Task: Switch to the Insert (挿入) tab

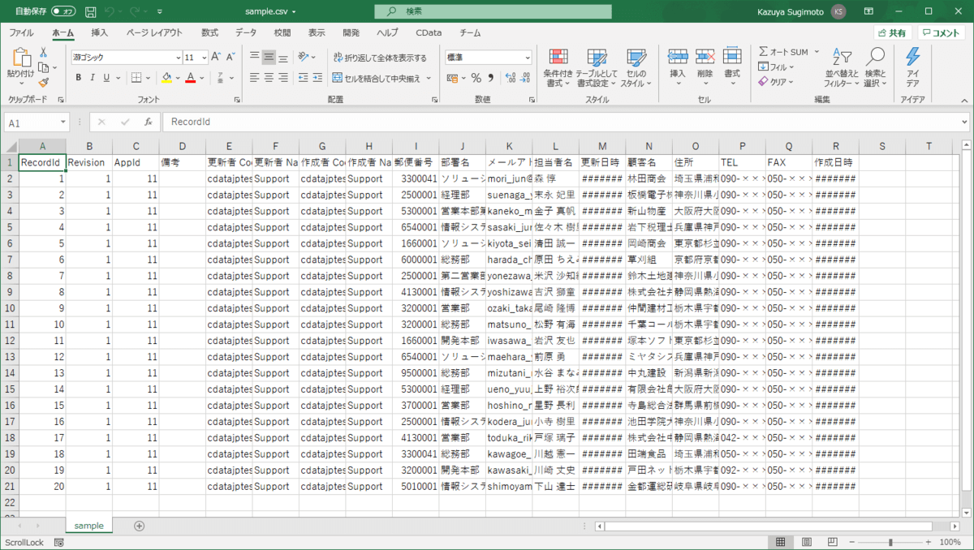Action: pyautogui.click(x=99, y=32)
